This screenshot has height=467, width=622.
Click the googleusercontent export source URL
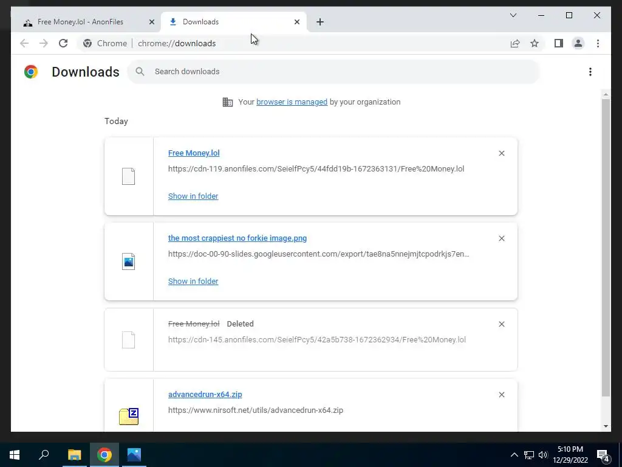[318, 254]
